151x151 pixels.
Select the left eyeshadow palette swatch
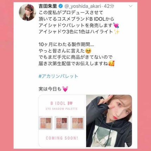[x=46, y=123]
